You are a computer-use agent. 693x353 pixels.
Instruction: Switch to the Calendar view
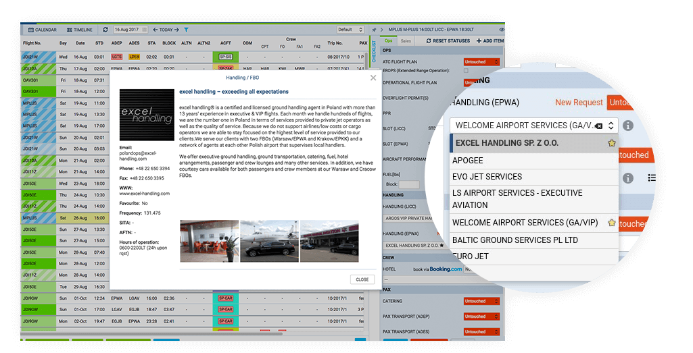click(x=43, y=30)
